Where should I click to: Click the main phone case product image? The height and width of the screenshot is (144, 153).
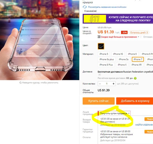click(40, 40)
